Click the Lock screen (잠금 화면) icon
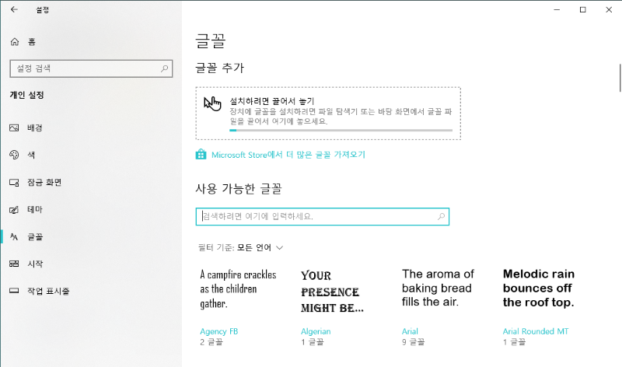Screen dimensions: 622x367 pos(13,182)
